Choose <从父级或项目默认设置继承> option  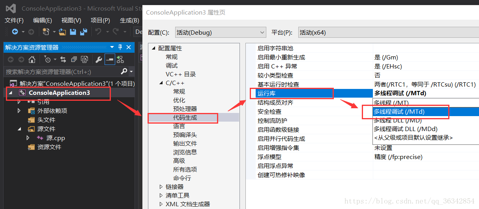coord(426,138)
